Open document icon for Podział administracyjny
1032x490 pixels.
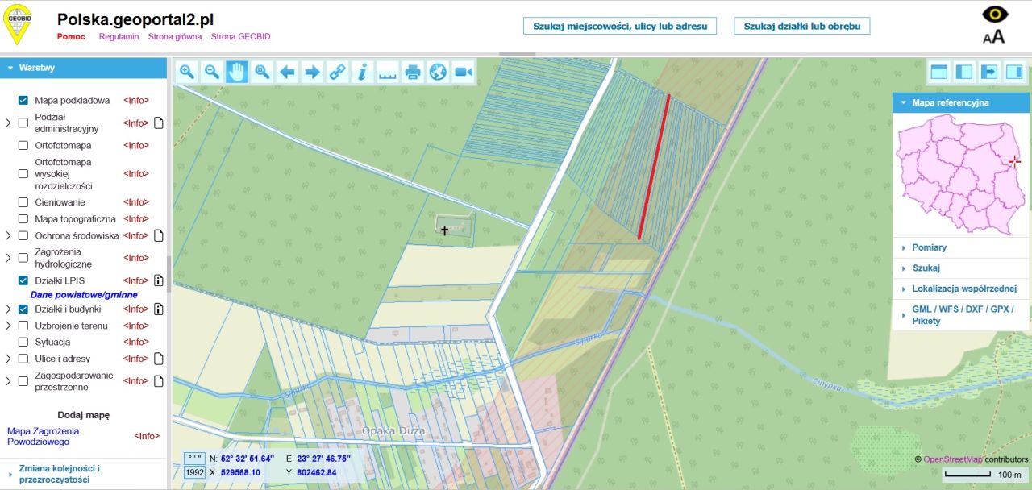(159, 123)
